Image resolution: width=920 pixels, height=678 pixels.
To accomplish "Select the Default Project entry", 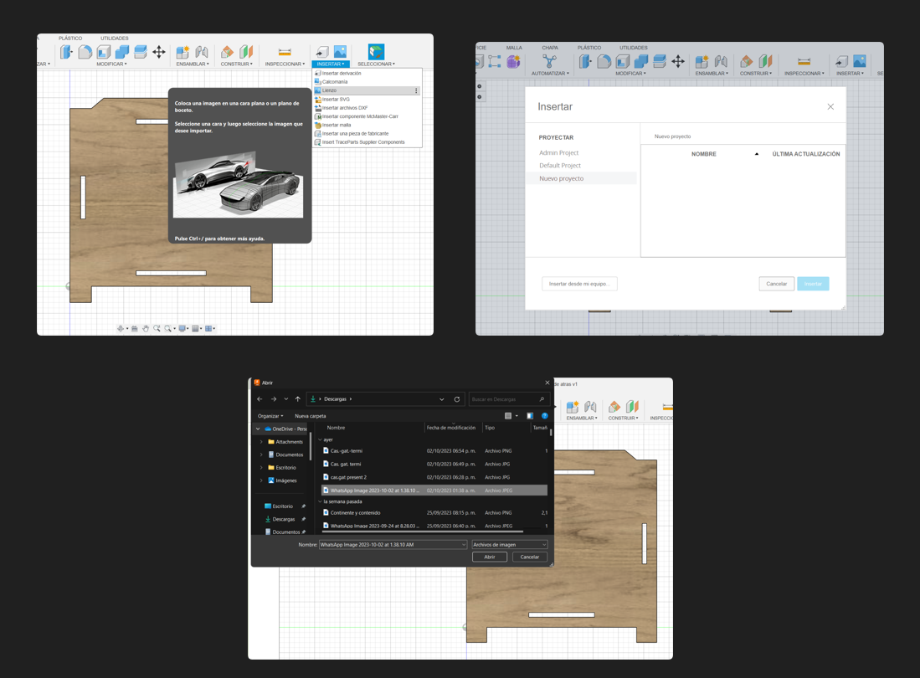I will 560,166.
